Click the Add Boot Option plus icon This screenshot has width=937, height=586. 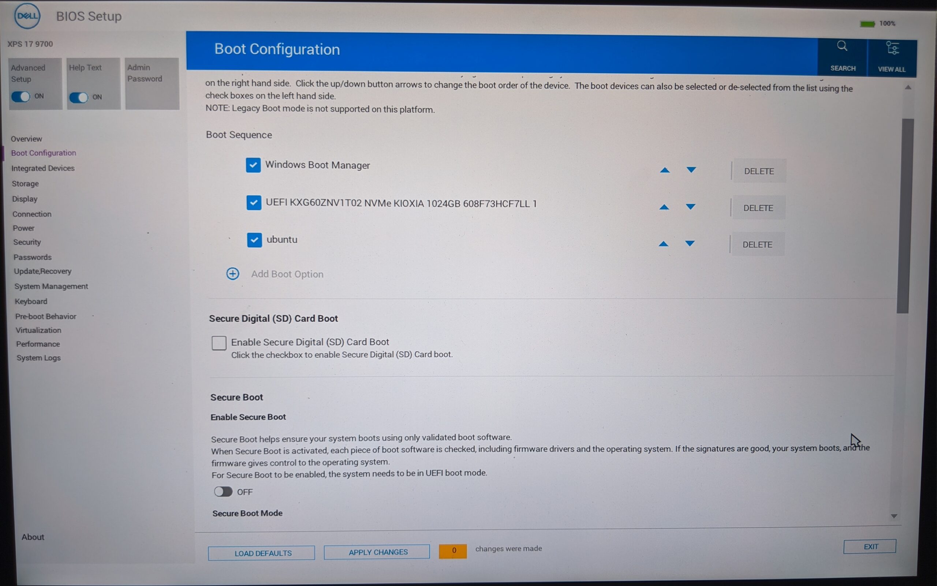click(x=232, y=274)
